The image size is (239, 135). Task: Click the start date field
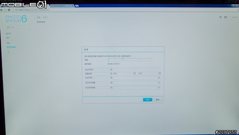[123, 73]
